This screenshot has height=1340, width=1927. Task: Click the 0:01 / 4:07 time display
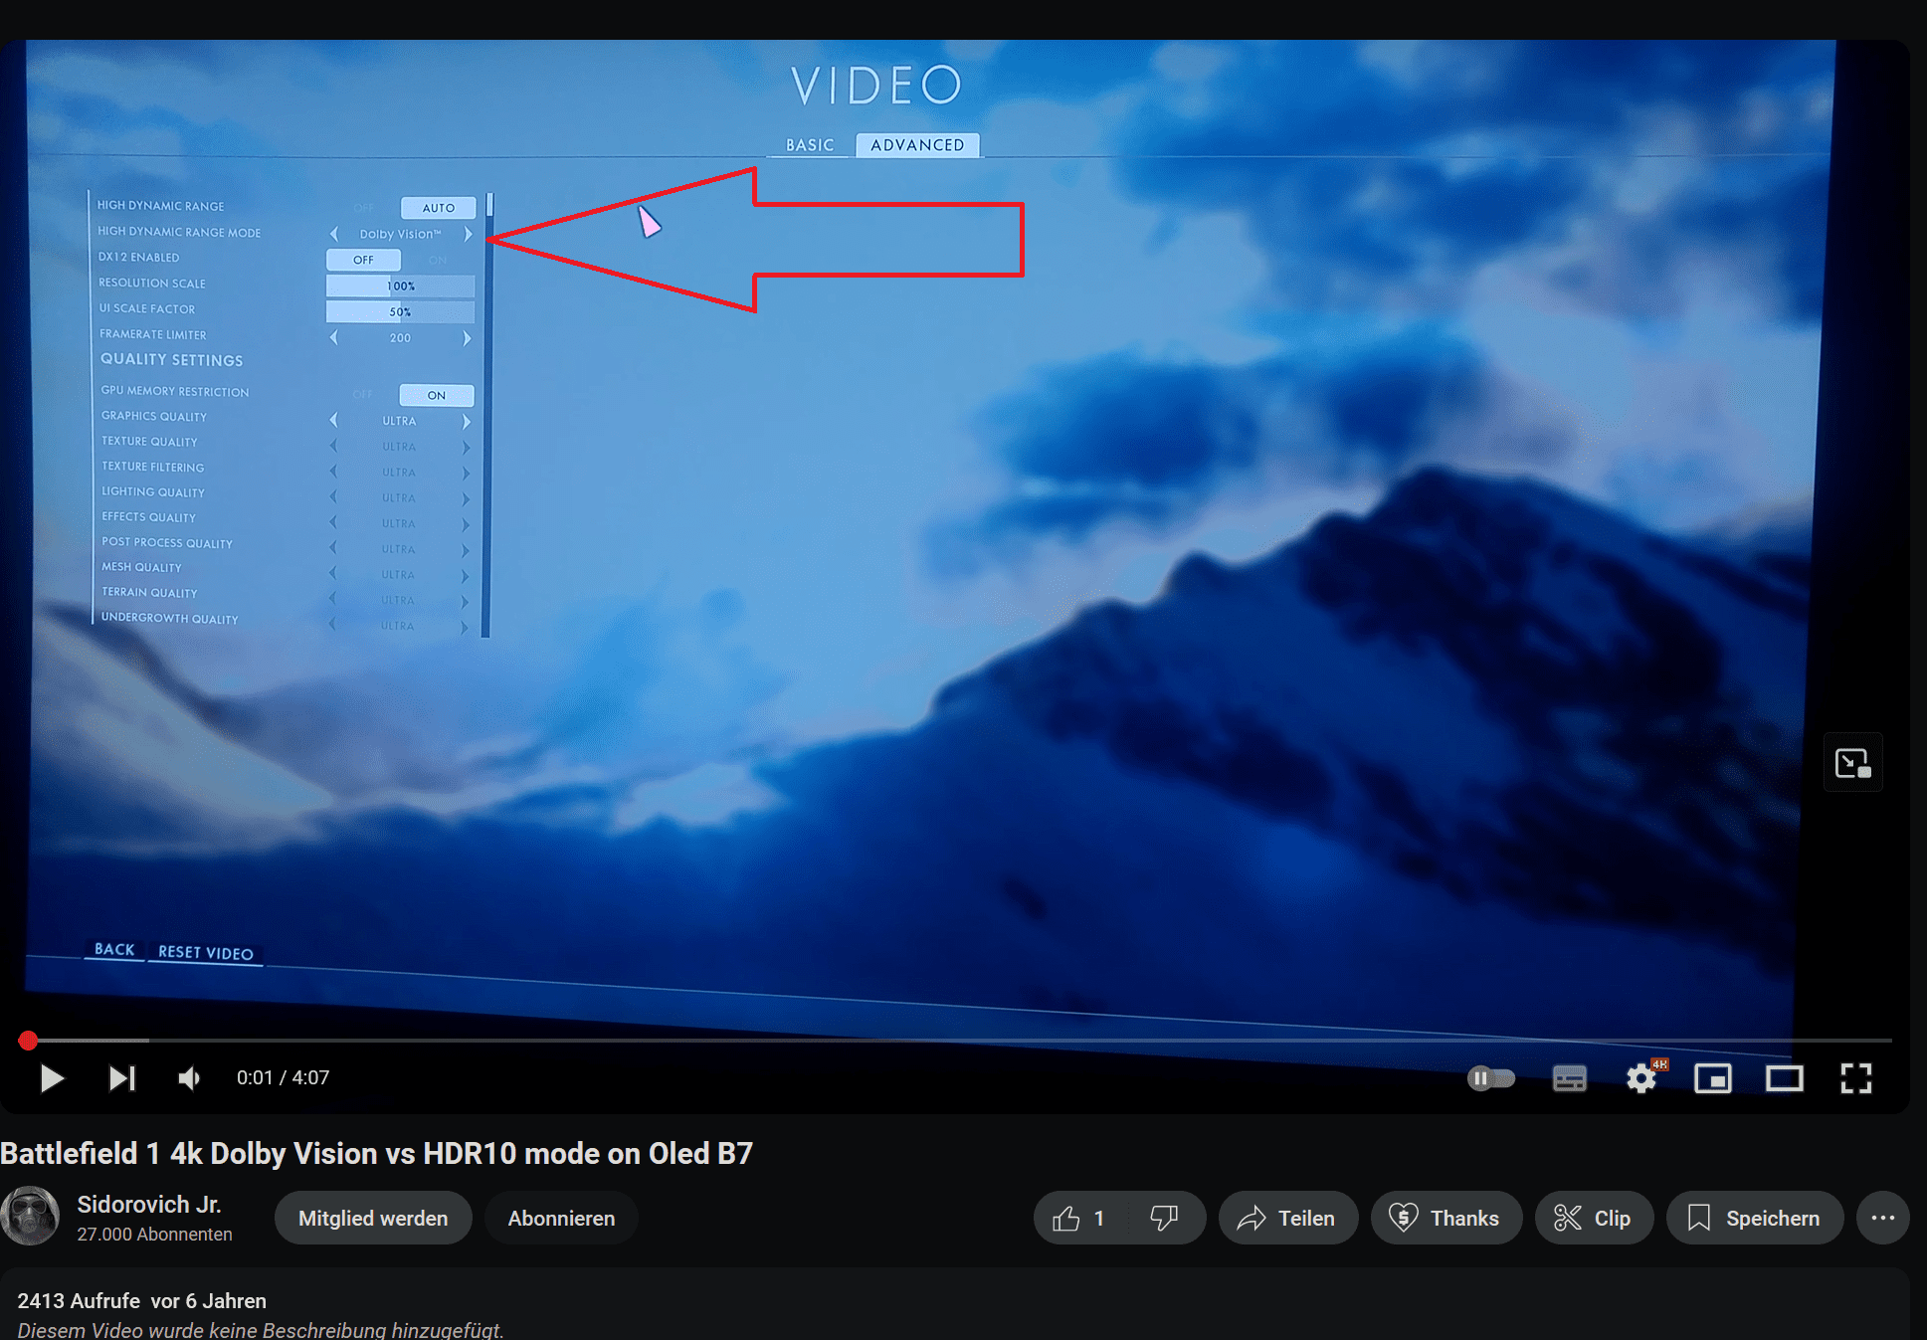283,1078
